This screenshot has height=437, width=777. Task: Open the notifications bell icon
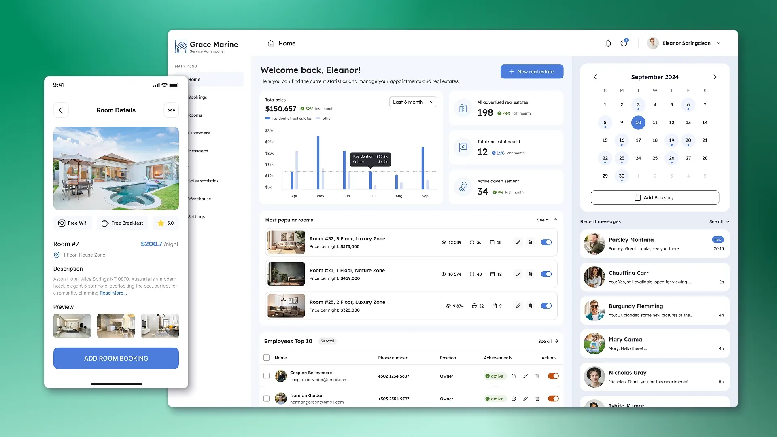click(x=608, y=43)
